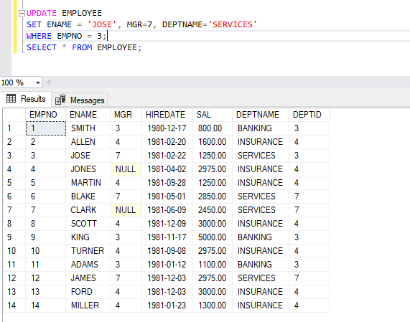Select the EMPNO column header
This screenshot has height=322, width=410.
[45, 115]
